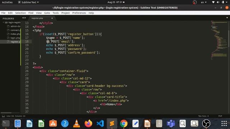The image size is (230, 129).
Task: Open the Sublime Text app menu in top bar
Action: click(28, 2)
